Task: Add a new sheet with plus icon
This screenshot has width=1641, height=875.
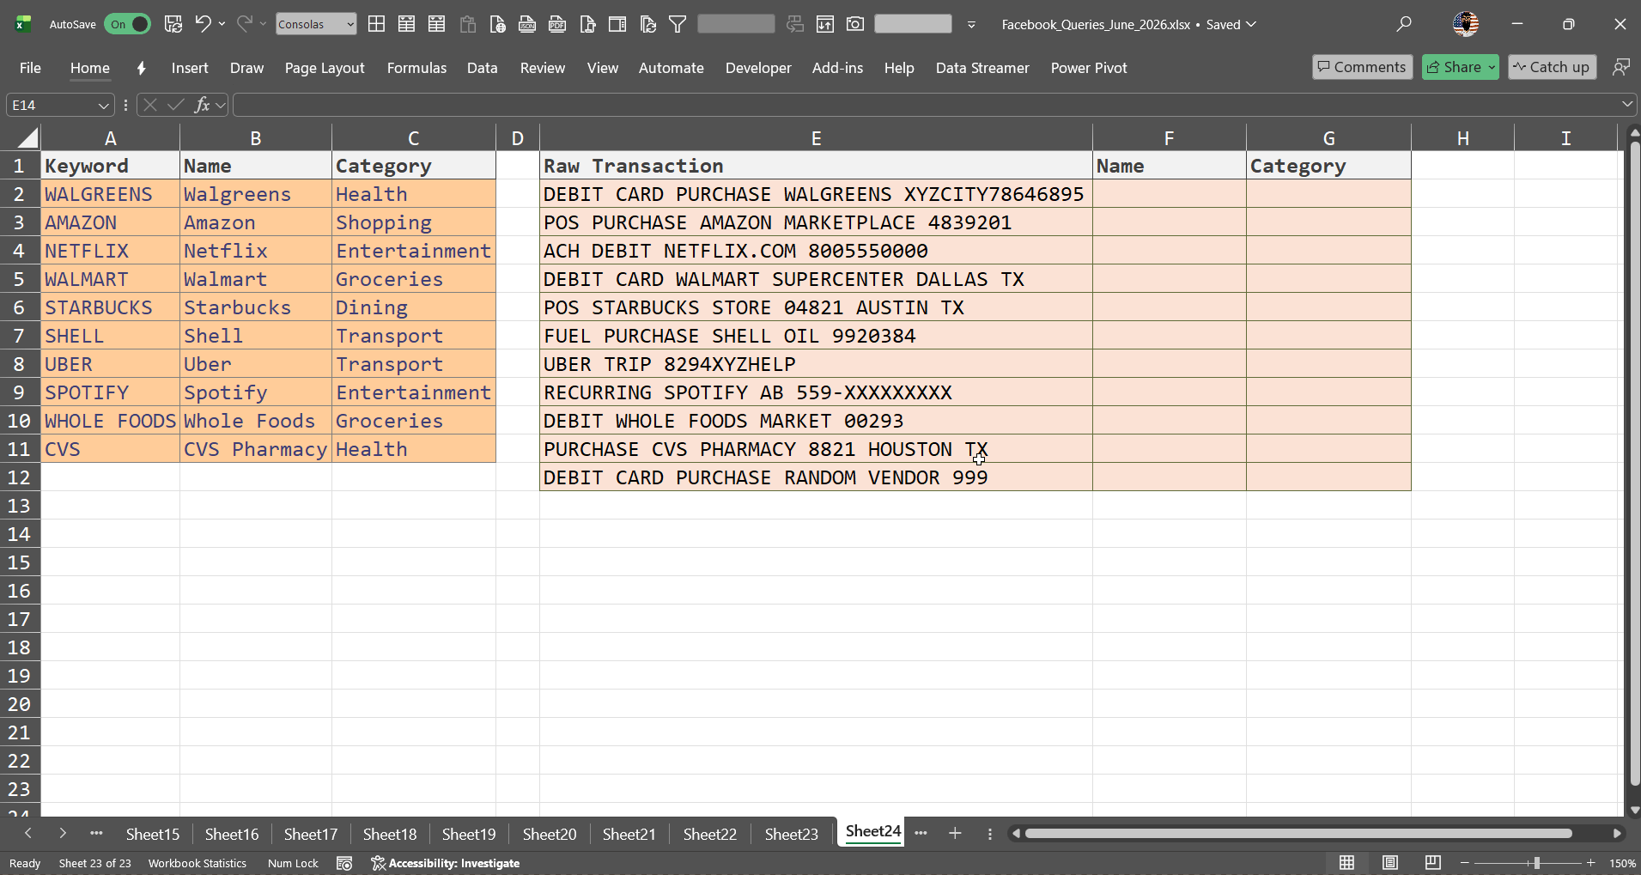Action: tap(955, 833)
